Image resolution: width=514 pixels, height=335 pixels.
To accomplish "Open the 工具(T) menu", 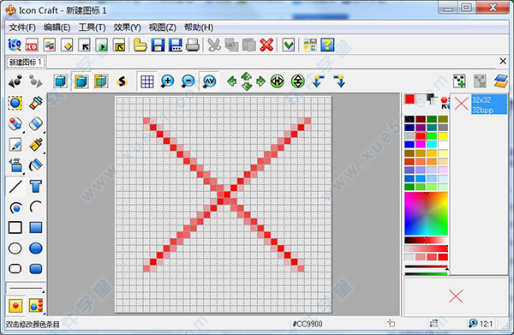I will pos(92,27).
